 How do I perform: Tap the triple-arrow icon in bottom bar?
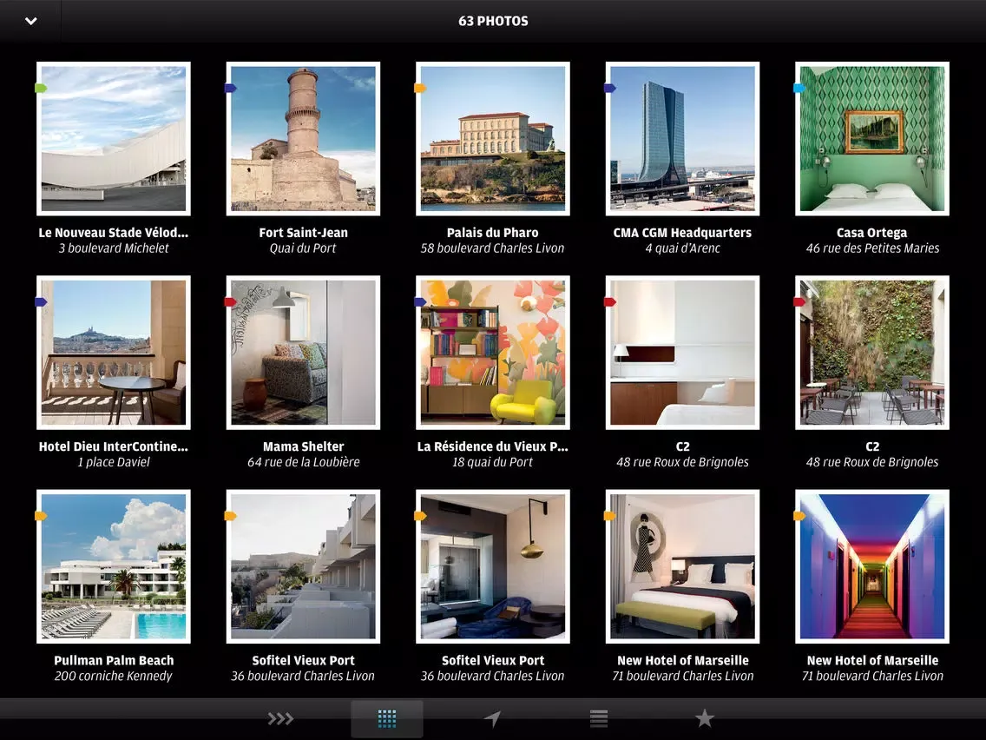[x=280, y=718]
